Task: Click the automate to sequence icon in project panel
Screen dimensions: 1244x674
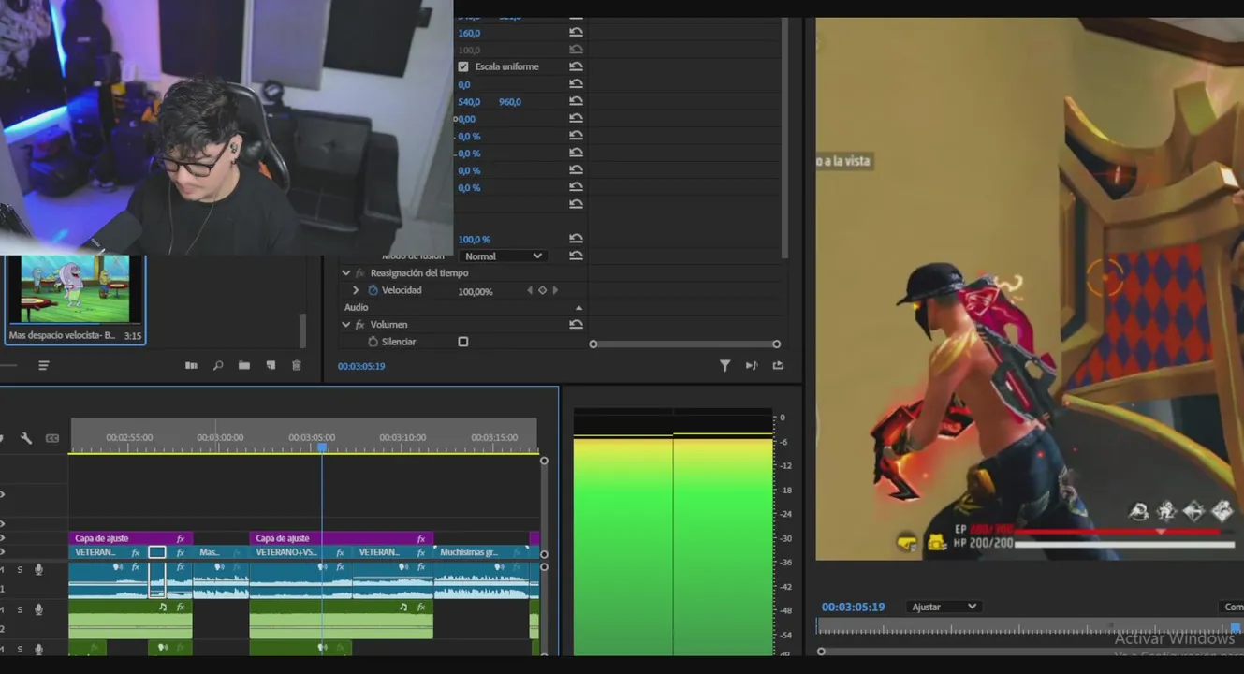Action: tap(192, 366)
